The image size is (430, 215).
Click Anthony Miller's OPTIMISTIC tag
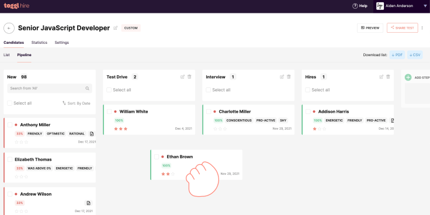tap(56, 134)
